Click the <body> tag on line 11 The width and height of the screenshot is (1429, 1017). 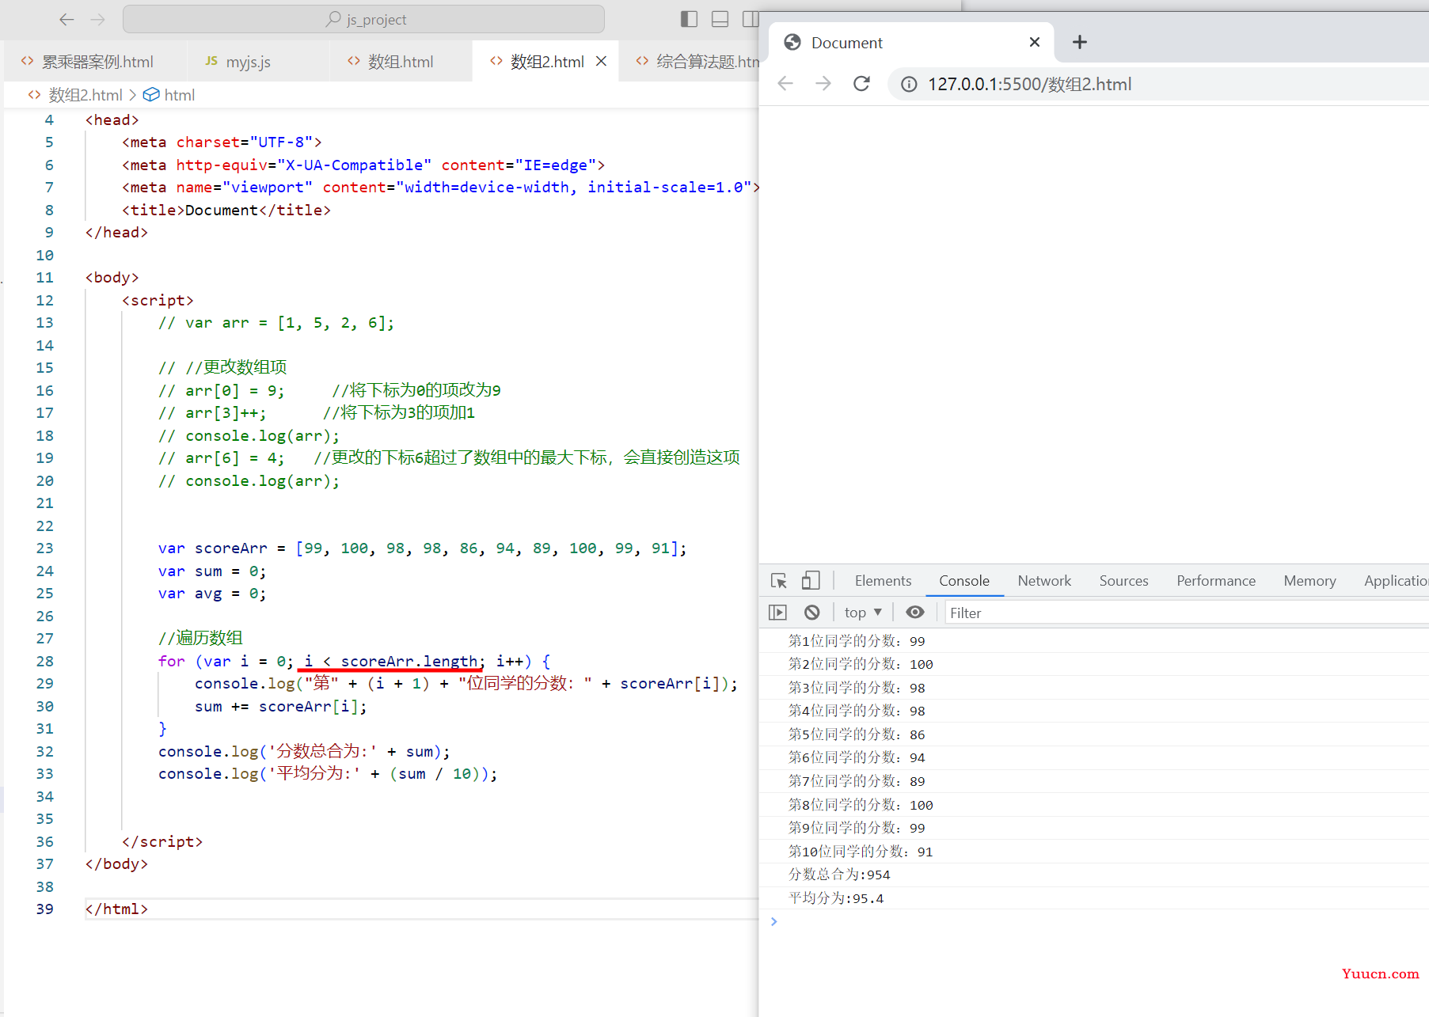[112, 277]
